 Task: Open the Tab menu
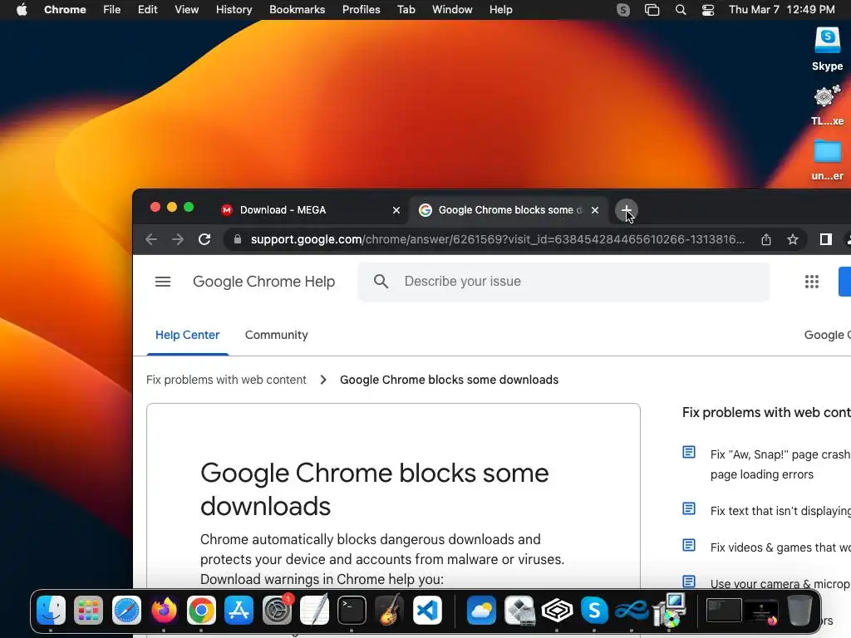(x=406, y=10)
